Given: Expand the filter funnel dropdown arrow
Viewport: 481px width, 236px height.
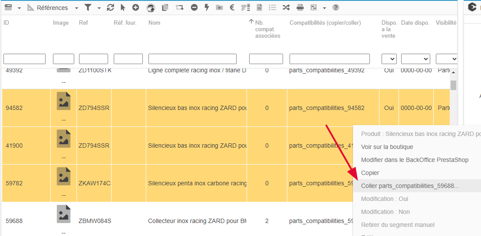Looking at the screenshot, I should [99, 8].
